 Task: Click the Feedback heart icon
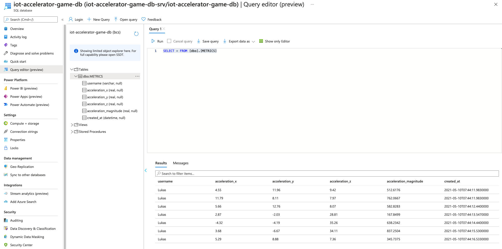click(144, 19)
